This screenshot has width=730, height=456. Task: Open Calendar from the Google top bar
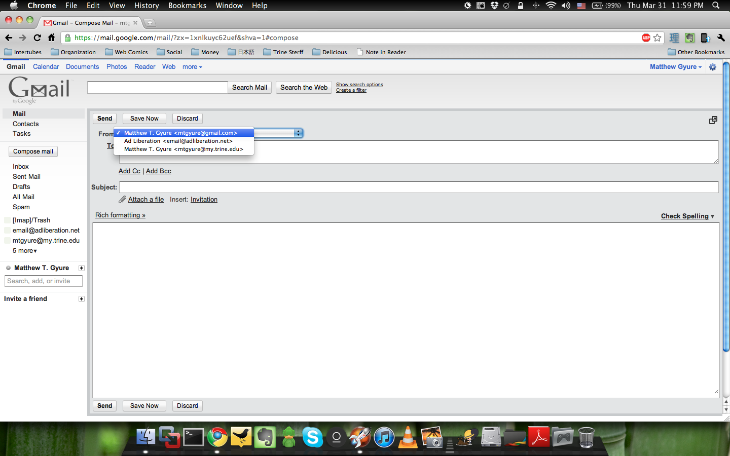click(46, 67)
